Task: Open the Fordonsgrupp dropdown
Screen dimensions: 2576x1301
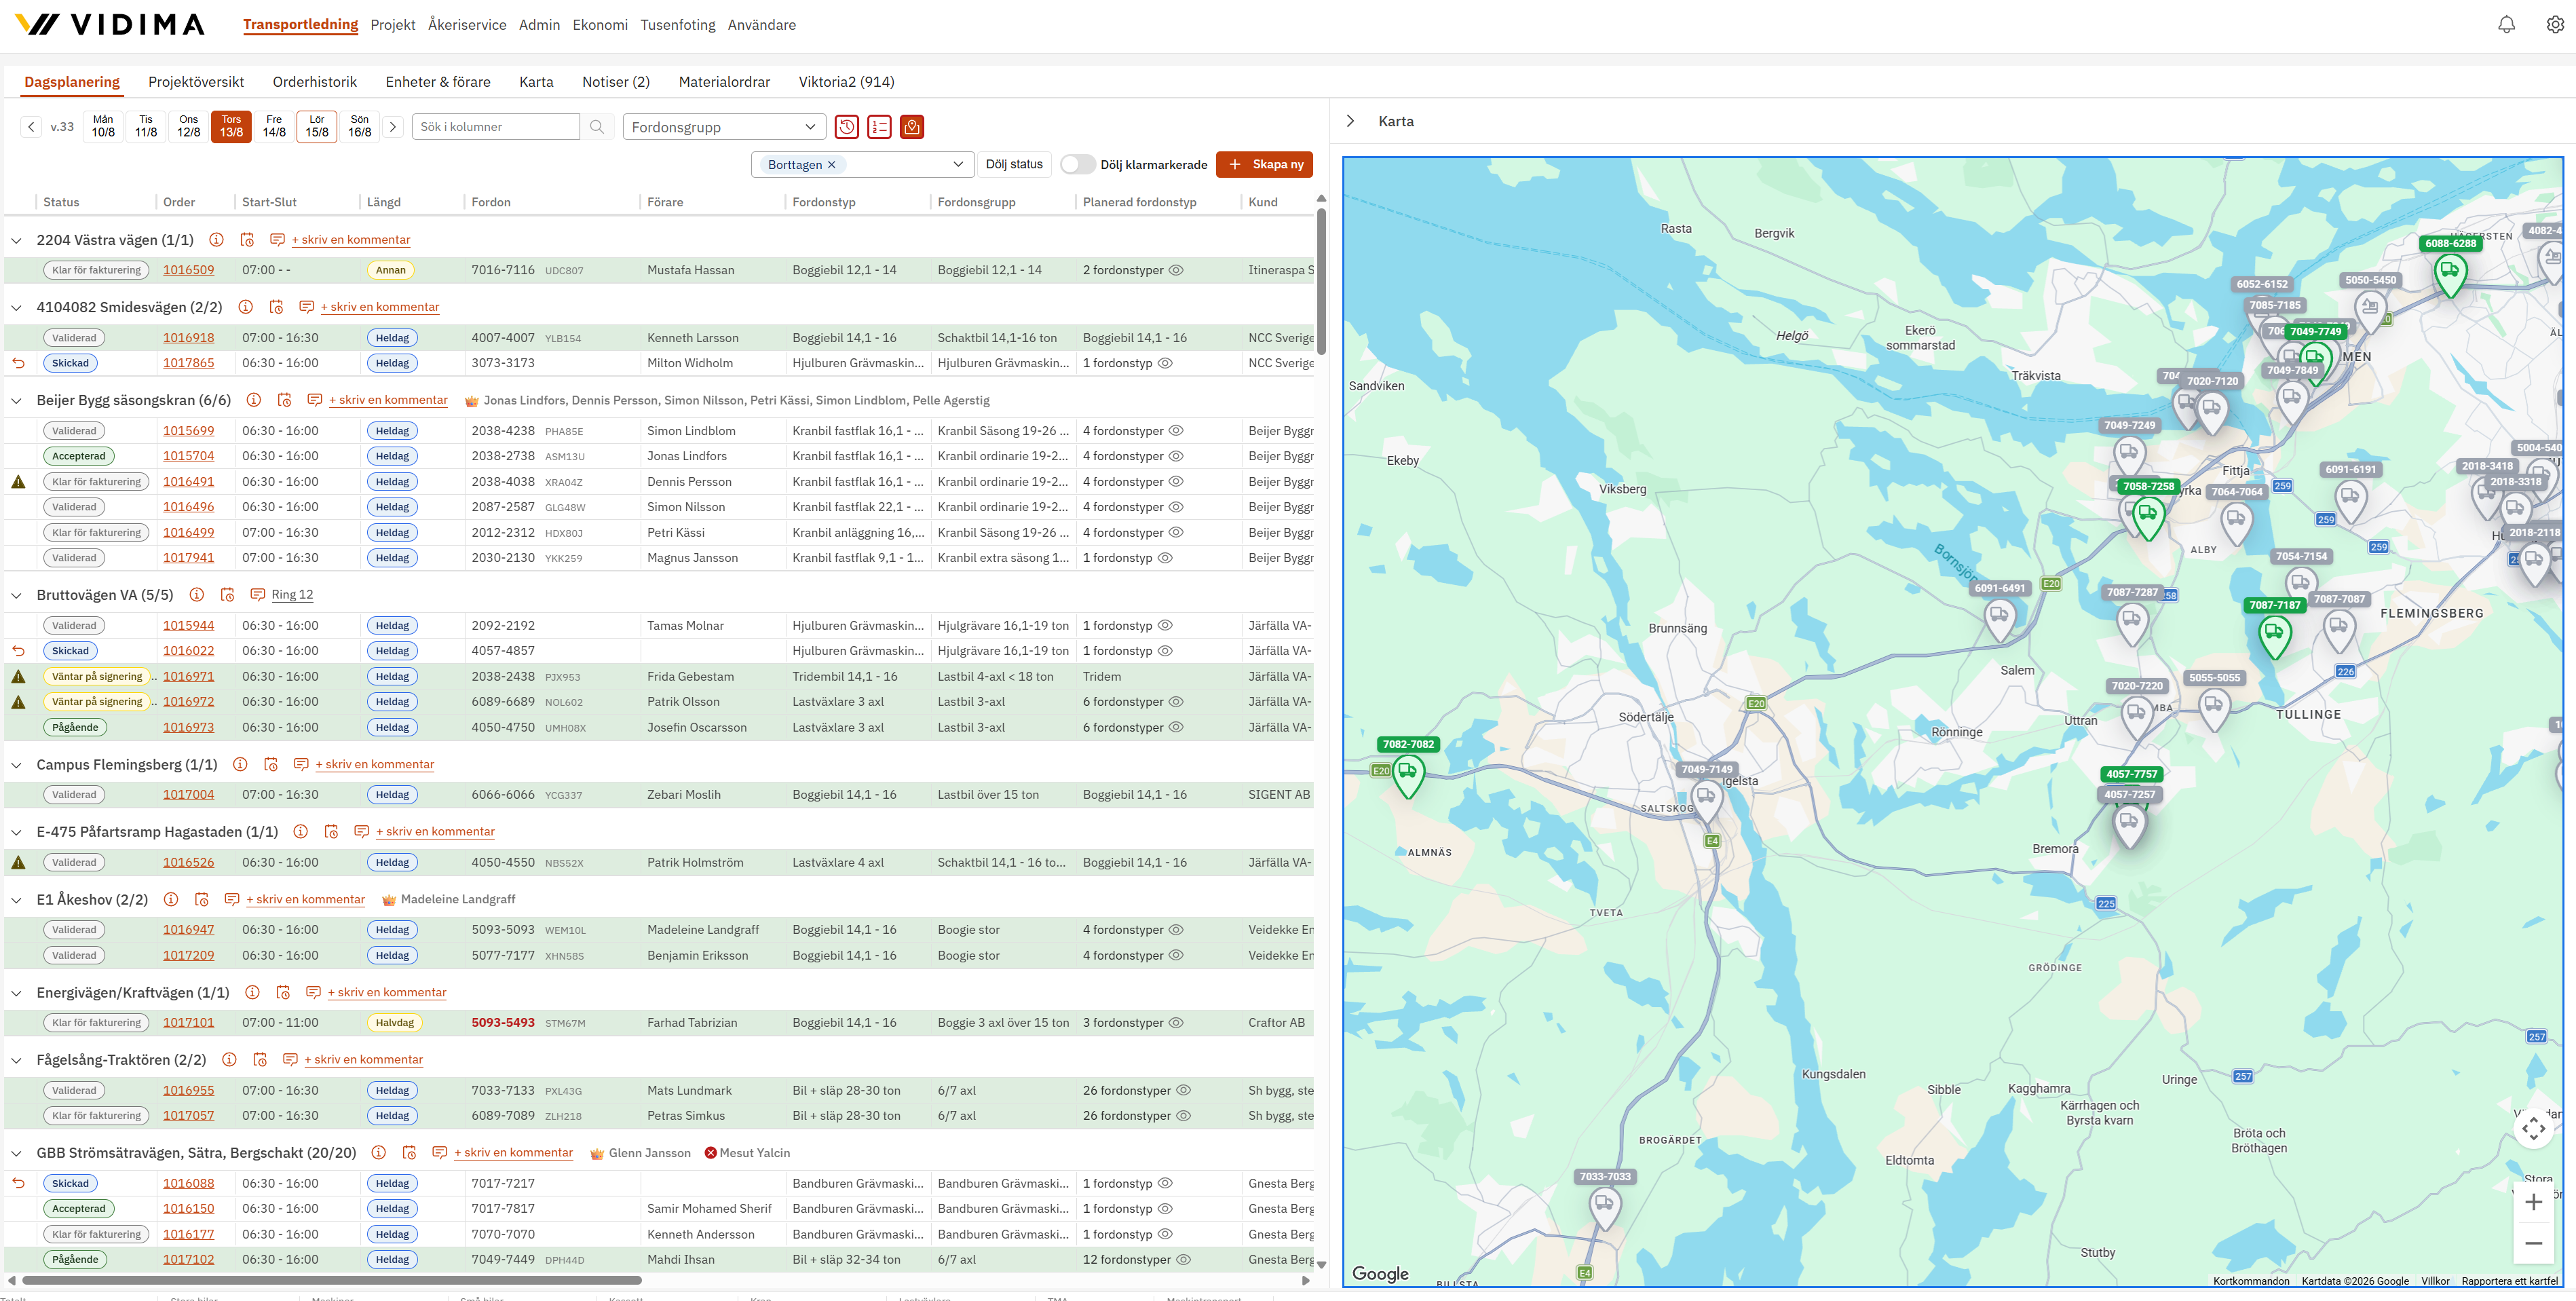Action: (724, 127)
